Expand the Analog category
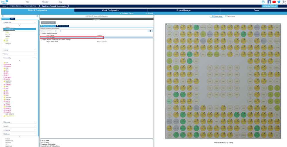 coord(19,50)
